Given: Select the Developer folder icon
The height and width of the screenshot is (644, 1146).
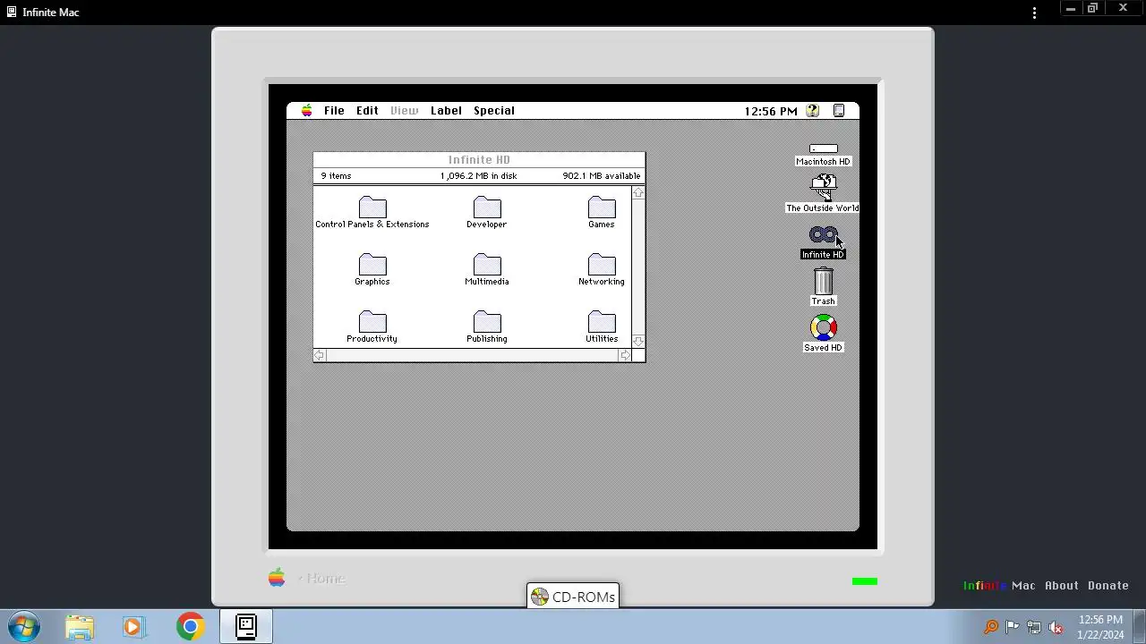Looking at the screenshot, I should pyautogui.click(x=487, y=208).
